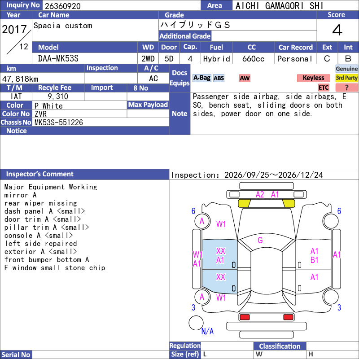The width and height of the screenshot is (359, 359).
Task: Click the Inquiry No value 26360920
Action: click(x=63, y=6)
